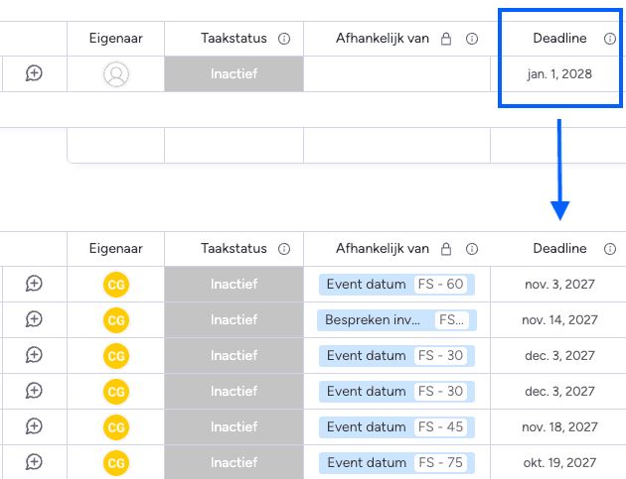
Task: Click lock icon in lower Afhankelijk van header
Action: (446, 249)
